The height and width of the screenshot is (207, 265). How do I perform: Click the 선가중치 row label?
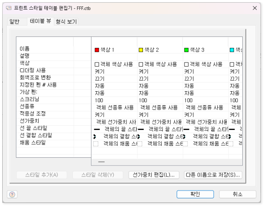(x=30, y=121)
